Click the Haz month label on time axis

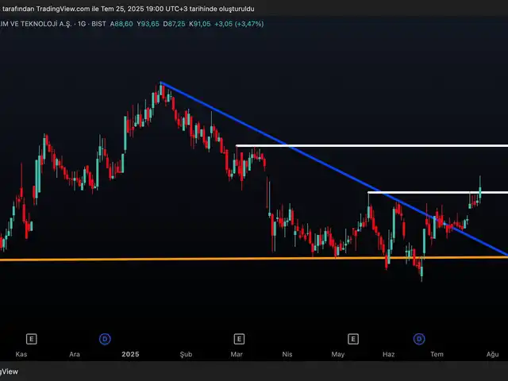tap(388, 356)
